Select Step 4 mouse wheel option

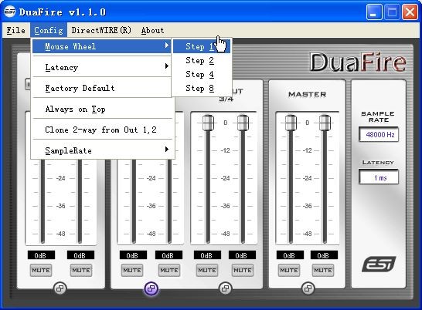201,74
